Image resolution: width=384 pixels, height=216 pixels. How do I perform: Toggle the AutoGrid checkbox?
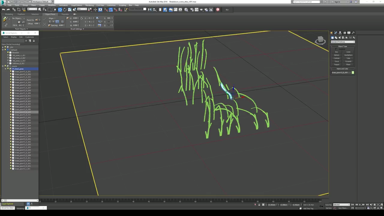click(336, 49)
